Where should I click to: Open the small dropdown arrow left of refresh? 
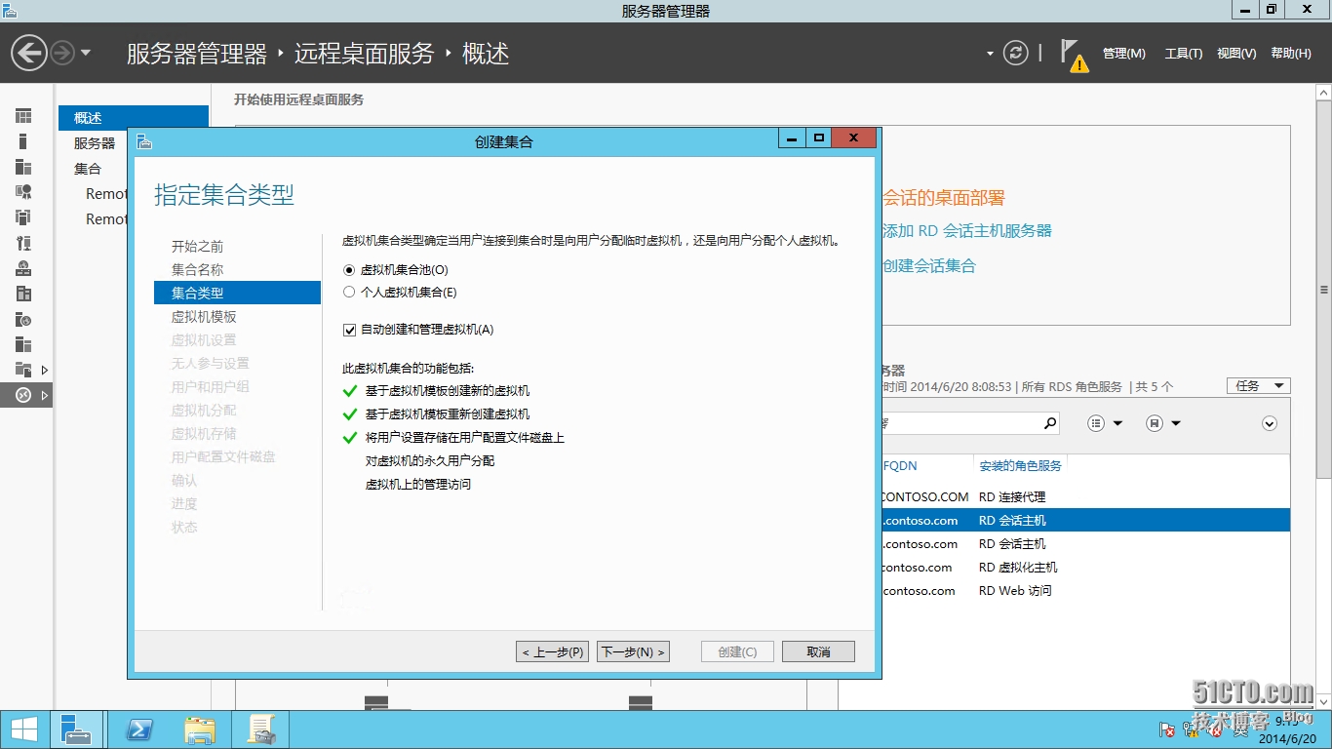point(990,54)
